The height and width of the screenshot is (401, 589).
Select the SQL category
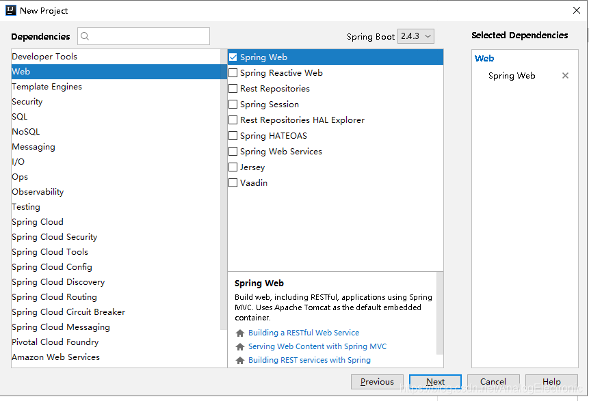coord(116,117)
